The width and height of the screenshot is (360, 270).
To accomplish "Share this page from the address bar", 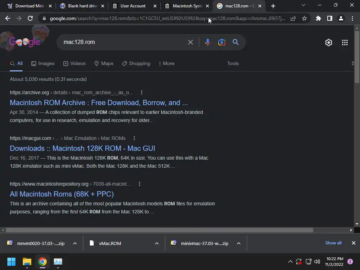I will coord(293,18).
